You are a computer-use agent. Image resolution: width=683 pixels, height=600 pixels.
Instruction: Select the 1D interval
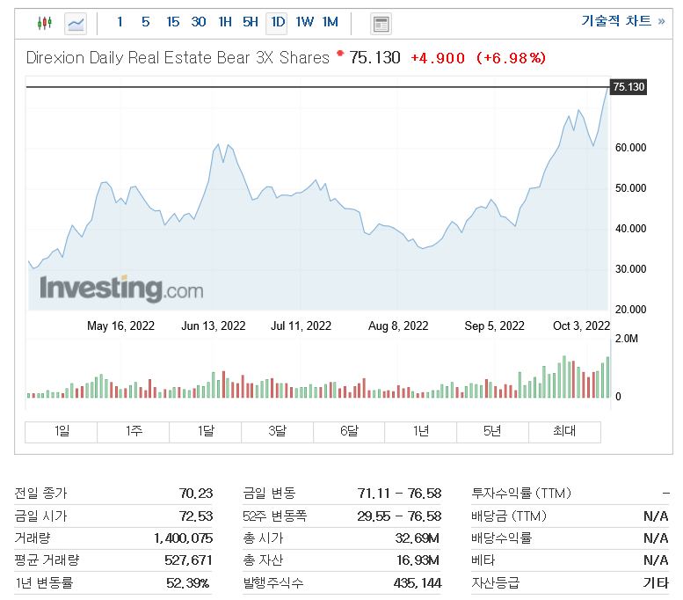277,22
